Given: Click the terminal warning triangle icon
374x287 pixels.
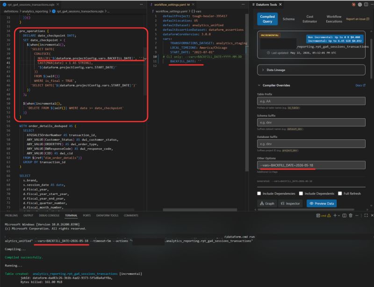Looking at the screenshot, I should (329, 215).
